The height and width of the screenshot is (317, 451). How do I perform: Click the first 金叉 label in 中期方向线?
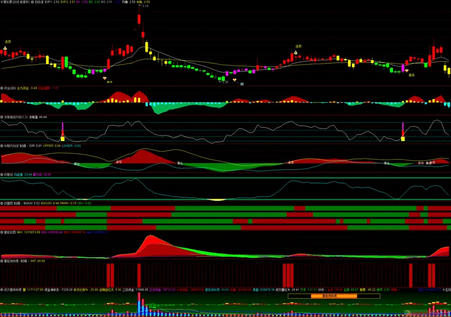[x=119, y=162]
